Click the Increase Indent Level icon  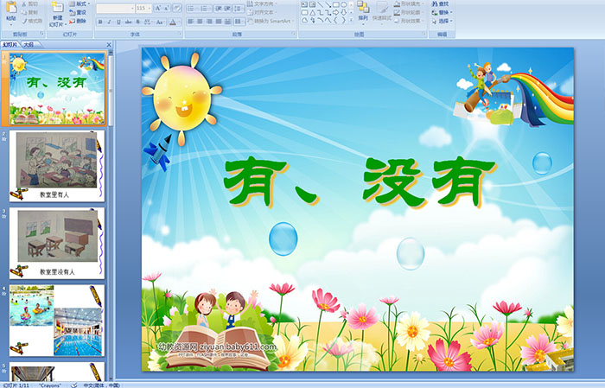(x=227, y=9)
